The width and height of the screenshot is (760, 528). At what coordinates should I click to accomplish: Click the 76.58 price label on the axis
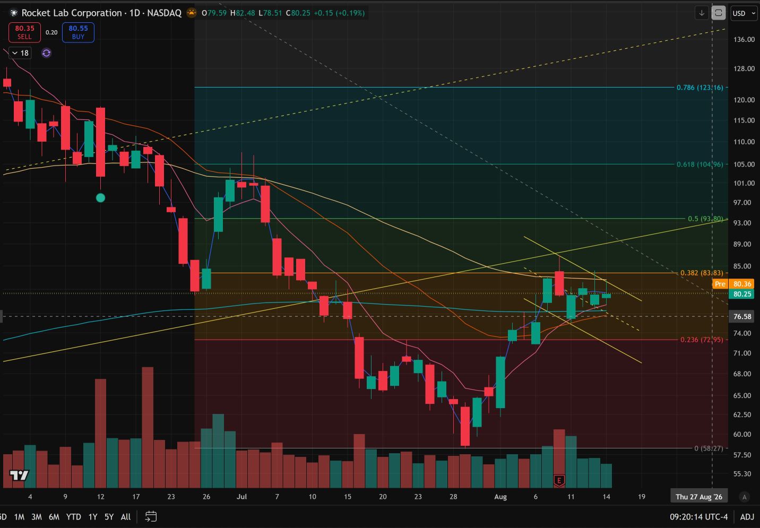point(742,316)
